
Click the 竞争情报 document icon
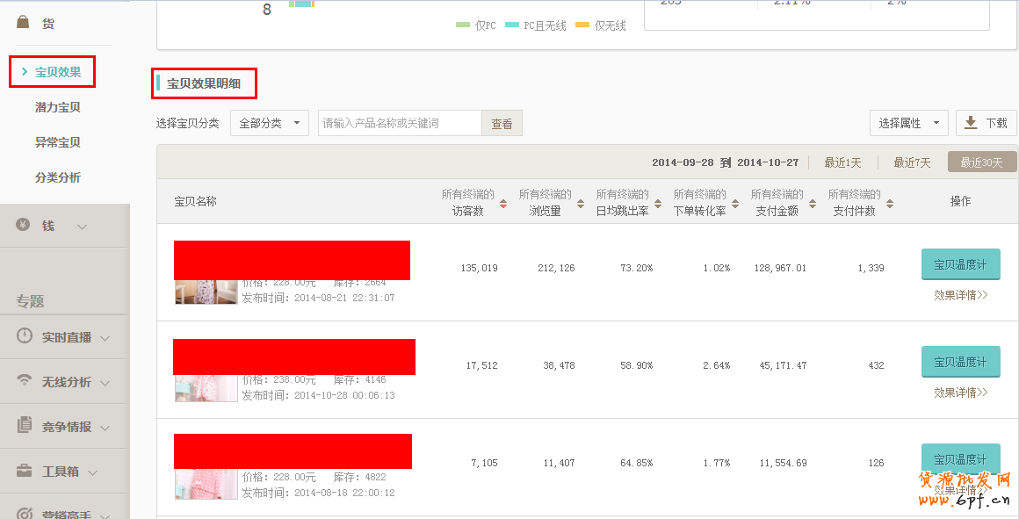[25, 426]
